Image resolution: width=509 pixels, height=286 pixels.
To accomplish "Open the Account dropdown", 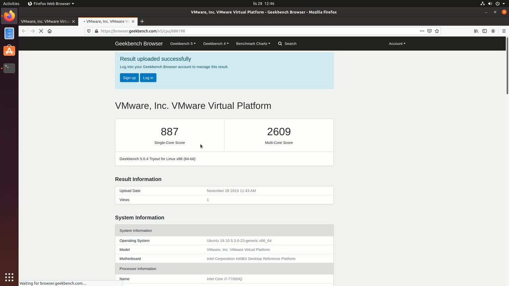I will 397,44.
